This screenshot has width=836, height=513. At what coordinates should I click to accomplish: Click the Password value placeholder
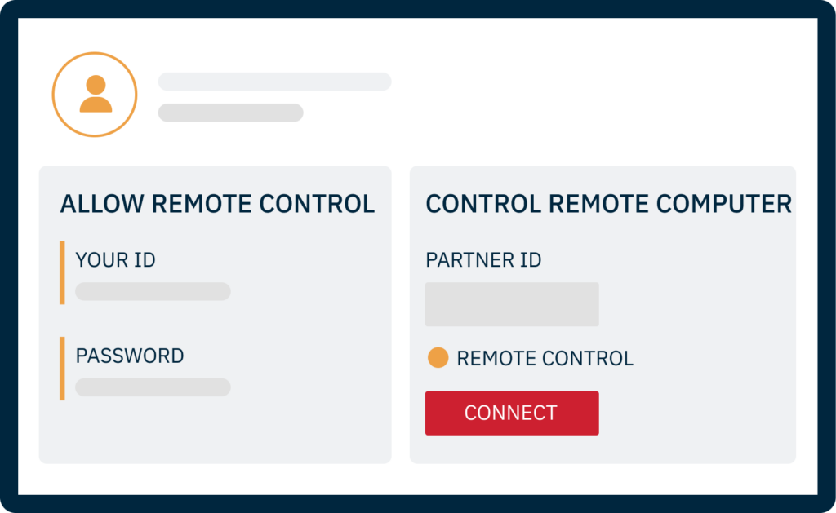point(153,387)
